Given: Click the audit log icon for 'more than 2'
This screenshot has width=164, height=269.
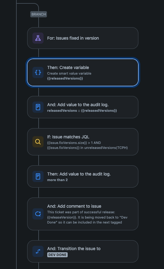Looking at the screenshot, I should pos(38,176).
